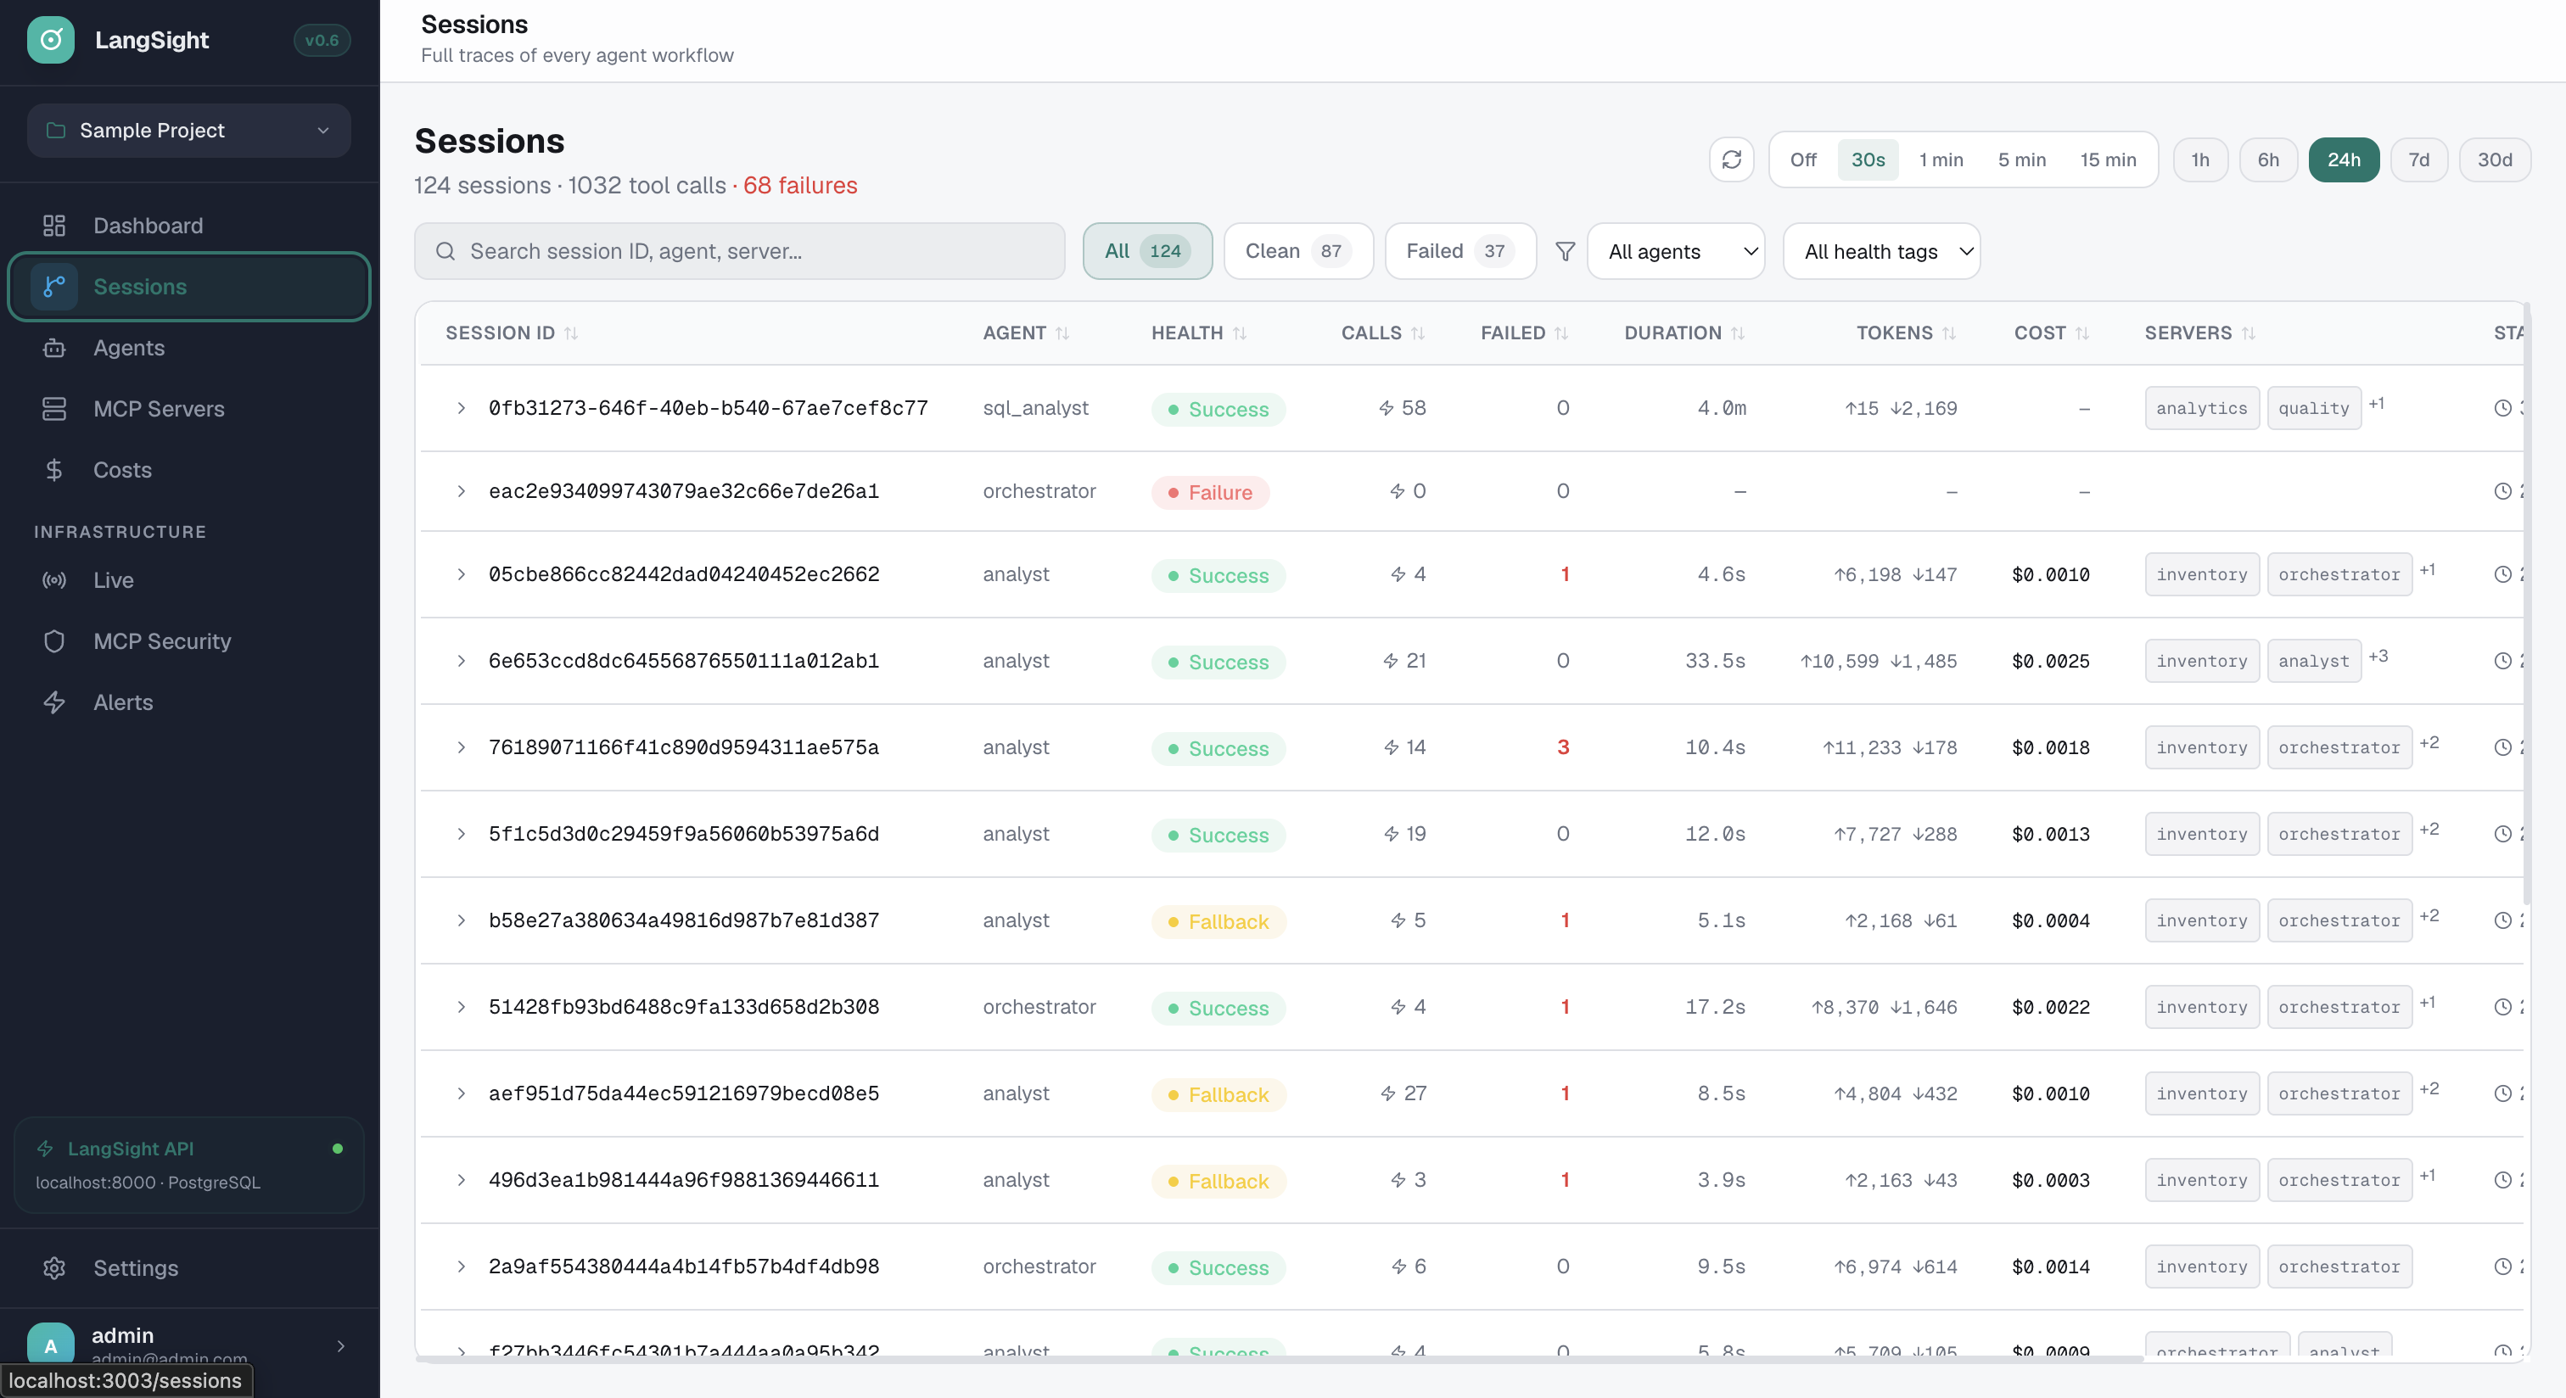The image size is (2566, 1398).
Task: Open the Live broadcast view
Action: (113, 579)
